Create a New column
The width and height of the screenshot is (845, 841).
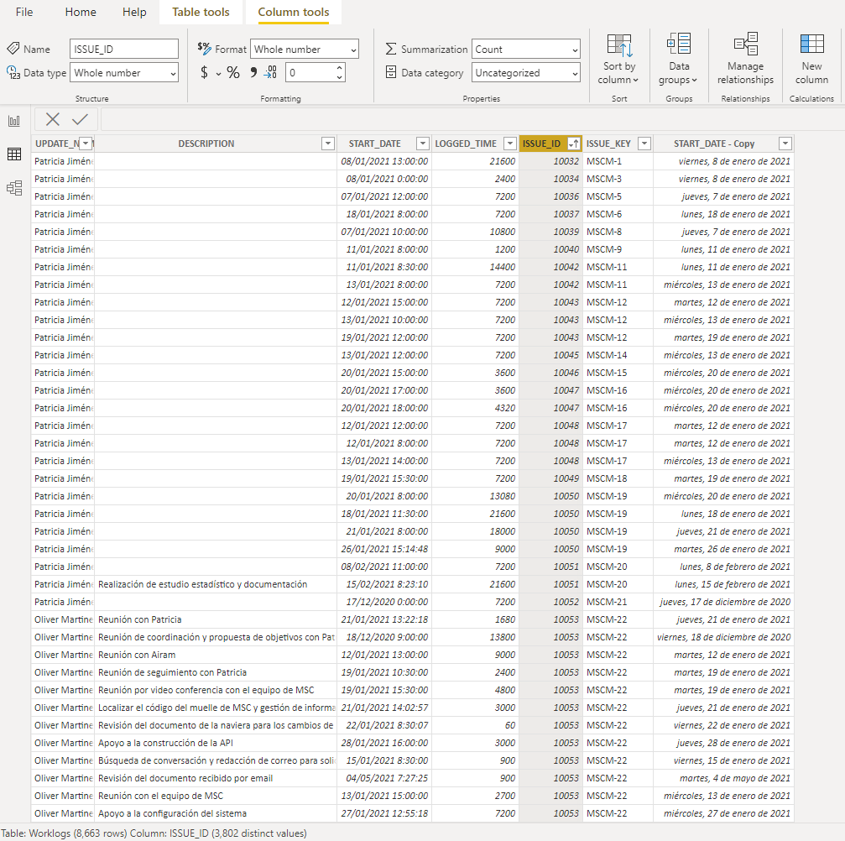pos(811,60)
